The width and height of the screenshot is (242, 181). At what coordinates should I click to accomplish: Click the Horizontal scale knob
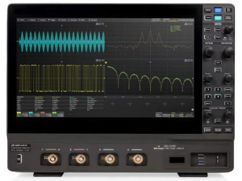(228, 52)
